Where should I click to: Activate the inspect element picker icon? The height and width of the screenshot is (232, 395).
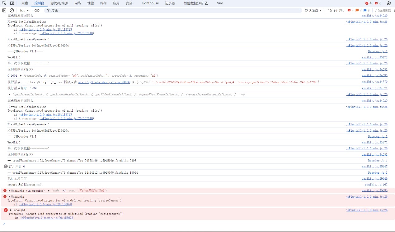coord(4,3)
